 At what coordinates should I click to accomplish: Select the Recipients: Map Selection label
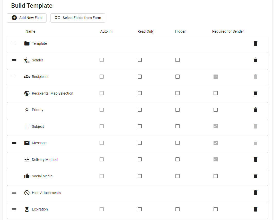[x=52, y=93]
